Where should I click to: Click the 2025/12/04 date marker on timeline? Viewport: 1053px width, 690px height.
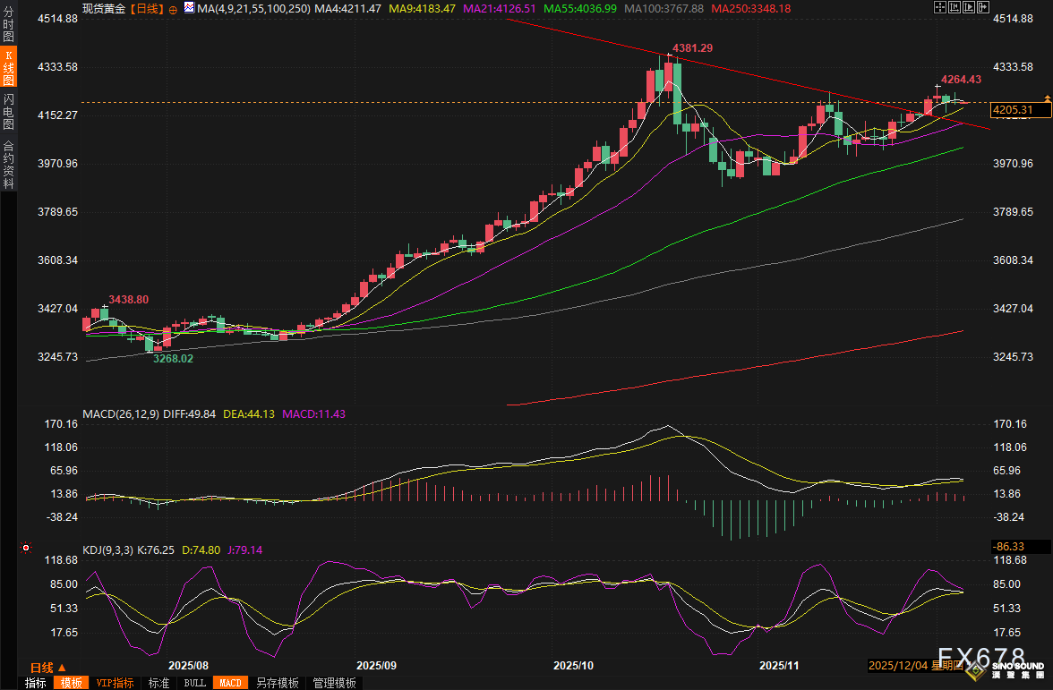(x=899, y=667)
